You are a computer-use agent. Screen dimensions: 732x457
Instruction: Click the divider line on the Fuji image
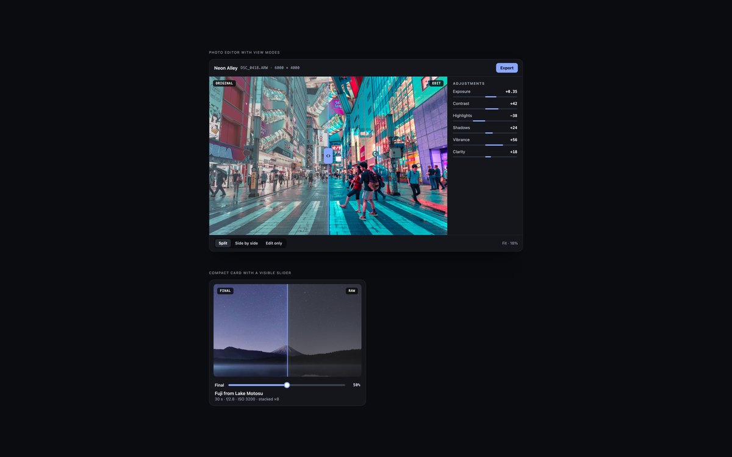click(287, 330)
